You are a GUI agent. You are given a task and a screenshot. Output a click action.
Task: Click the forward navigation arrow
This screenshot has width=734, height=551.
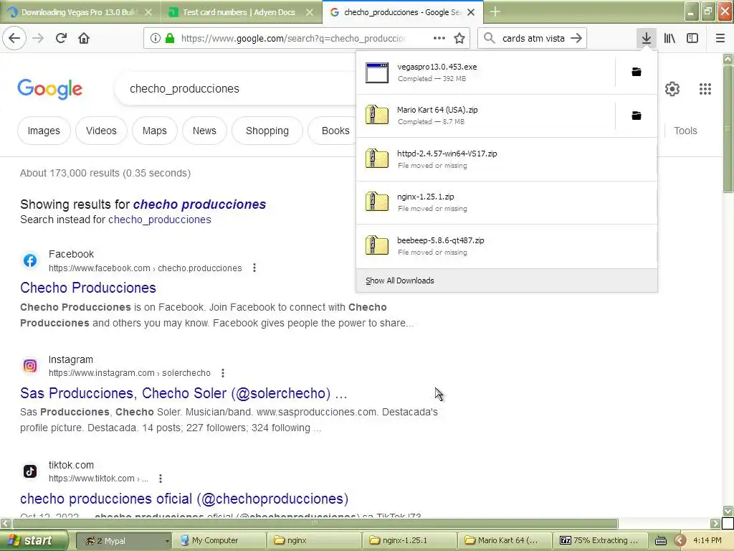click(38, 38)
